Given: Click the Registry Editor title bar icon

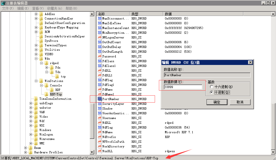Looking at the screenshot, I should click(3, 3).
